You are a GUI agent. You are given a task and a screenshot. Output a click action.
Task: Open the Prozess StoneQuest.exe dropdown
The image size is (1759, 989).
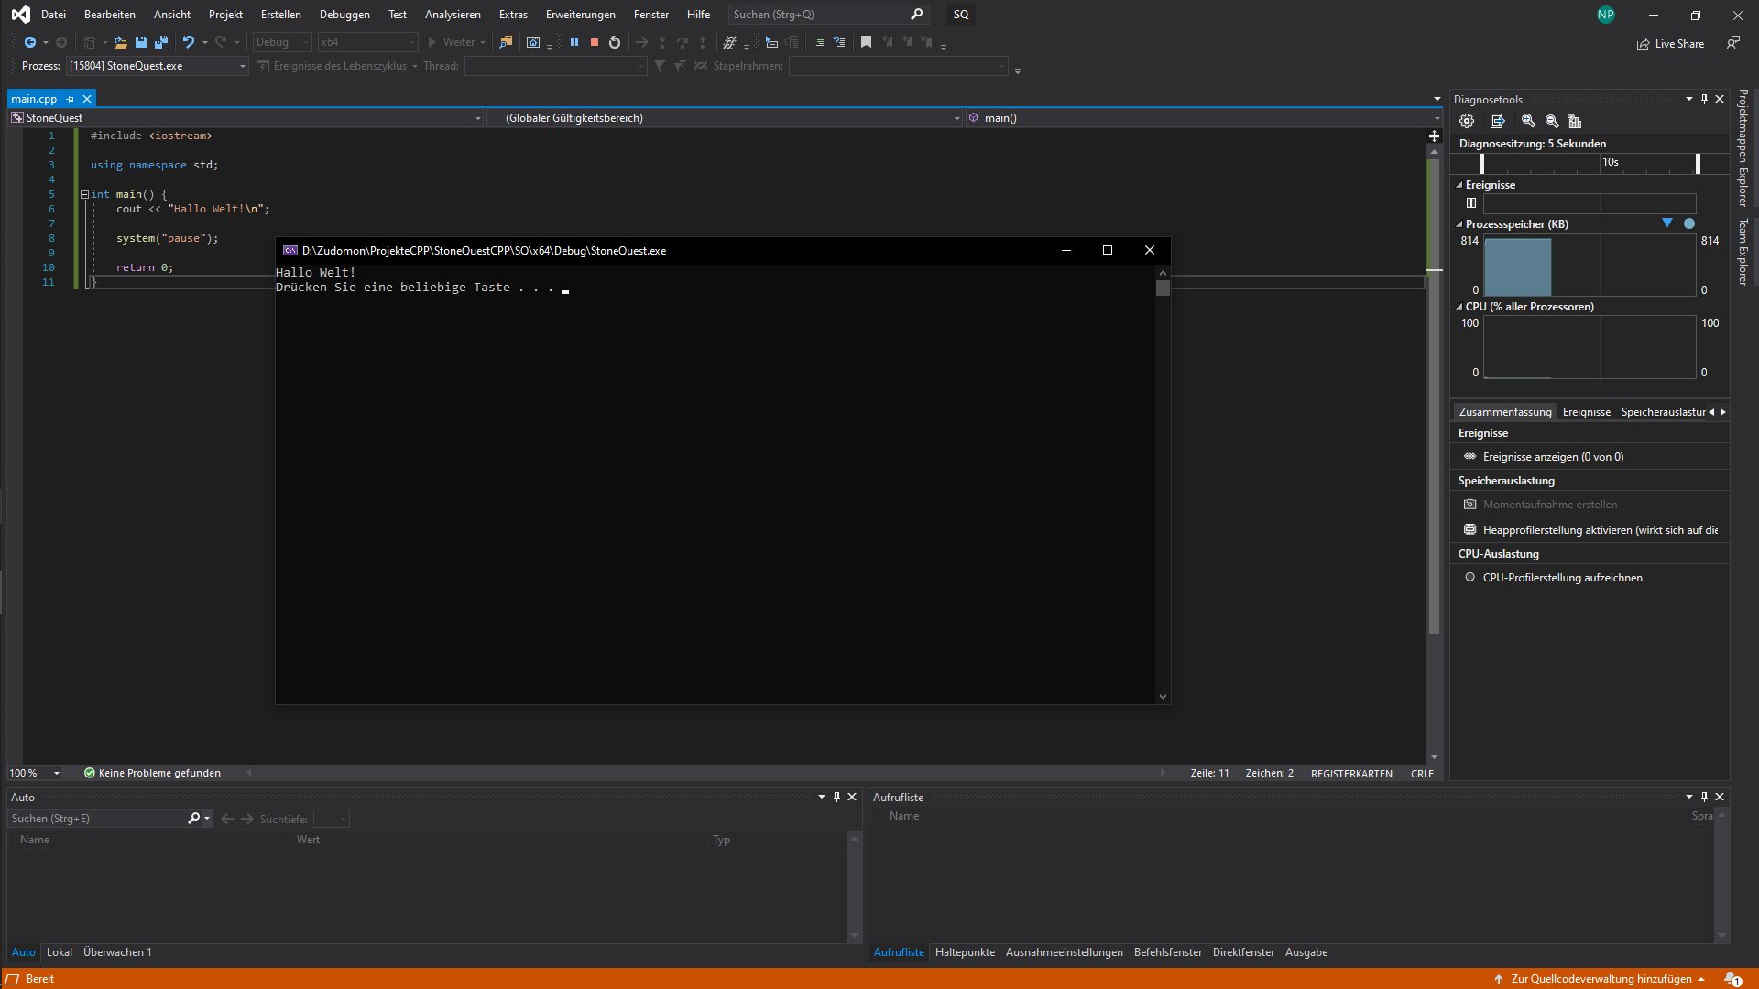[243, 66]
